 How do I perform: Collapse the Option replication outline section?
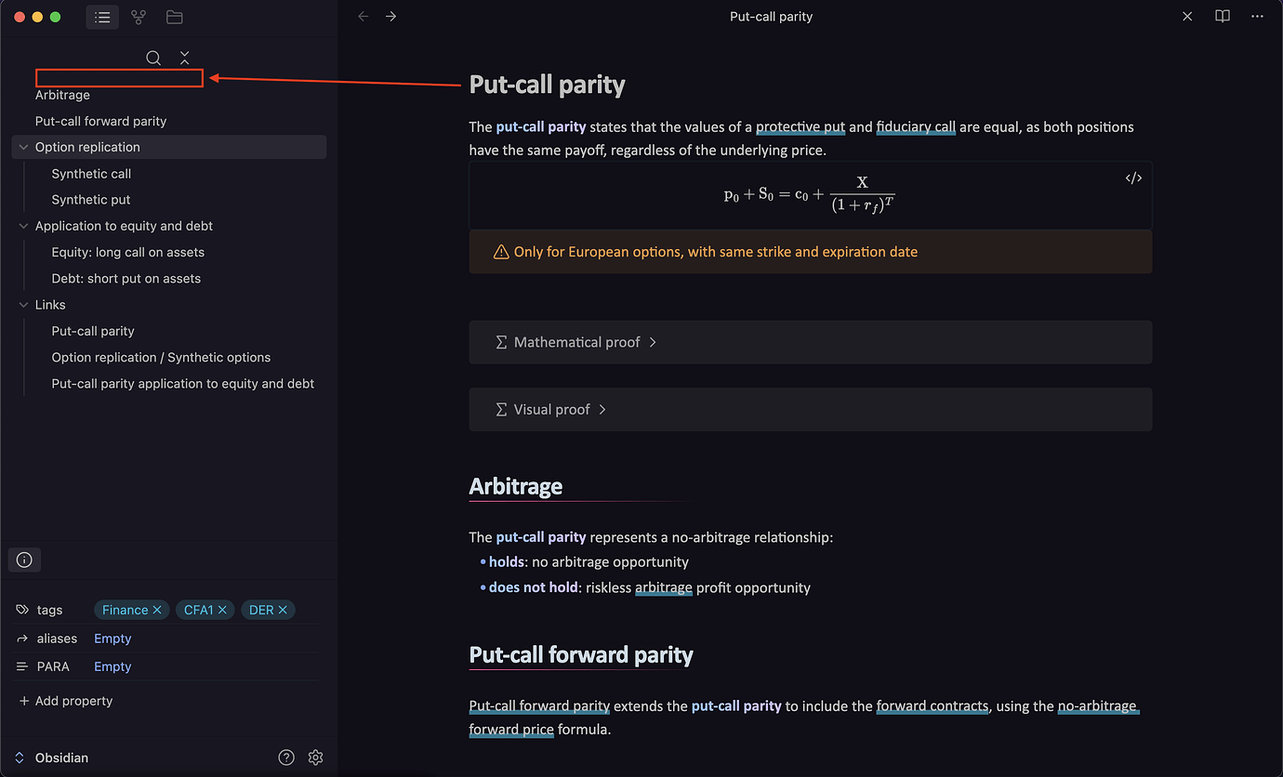click(x=22, y=146)
